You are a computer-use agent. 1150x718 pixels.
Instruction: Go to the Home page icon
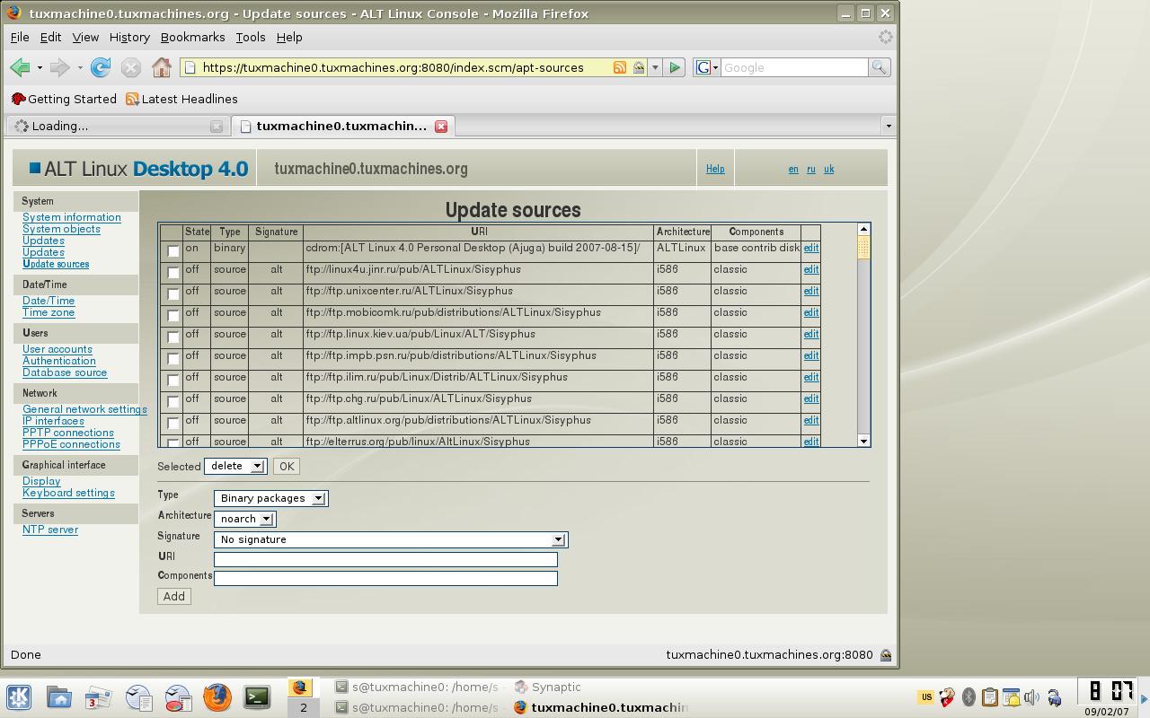coord(162,67)
